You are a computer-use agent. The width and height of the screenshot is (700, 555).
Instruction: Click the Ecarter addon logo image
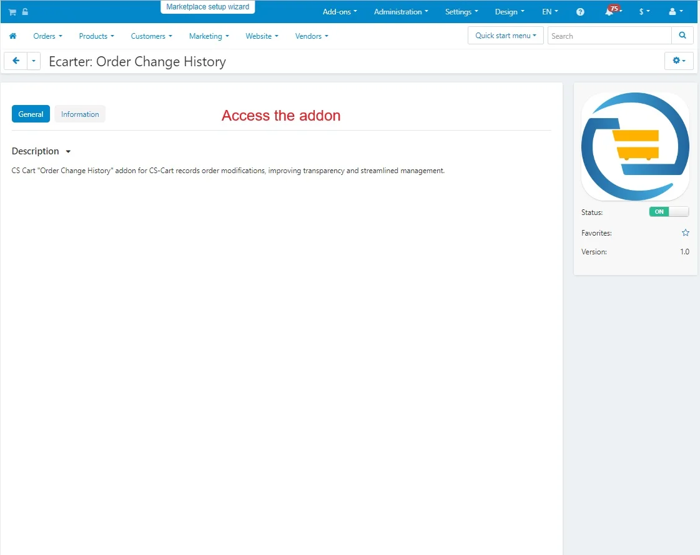click(x=635, y=147)
